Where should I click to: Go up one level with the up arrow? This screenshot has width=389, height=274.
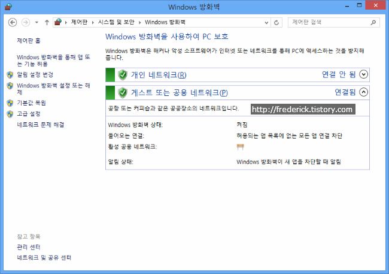tap(47, 22)
